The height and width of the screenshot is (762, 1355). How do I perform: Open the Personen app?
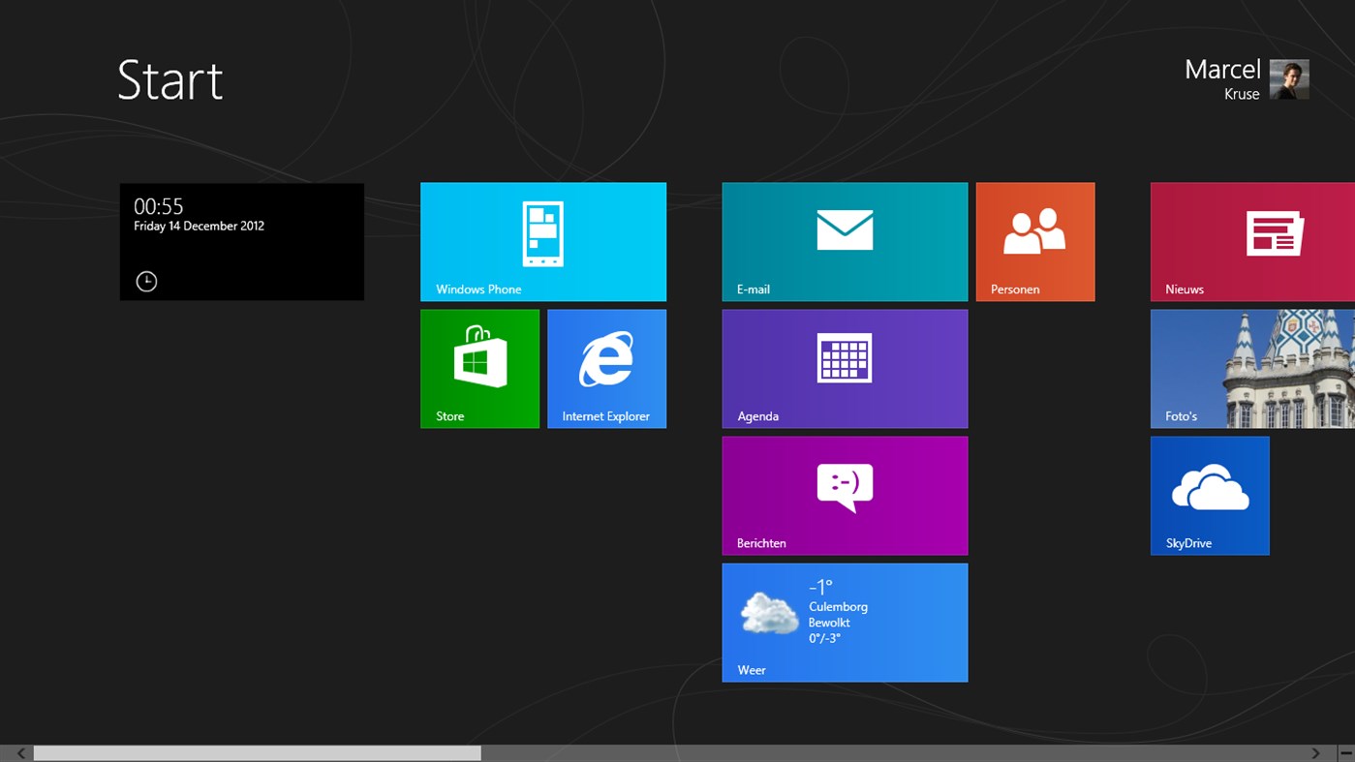pos(1034,241)
